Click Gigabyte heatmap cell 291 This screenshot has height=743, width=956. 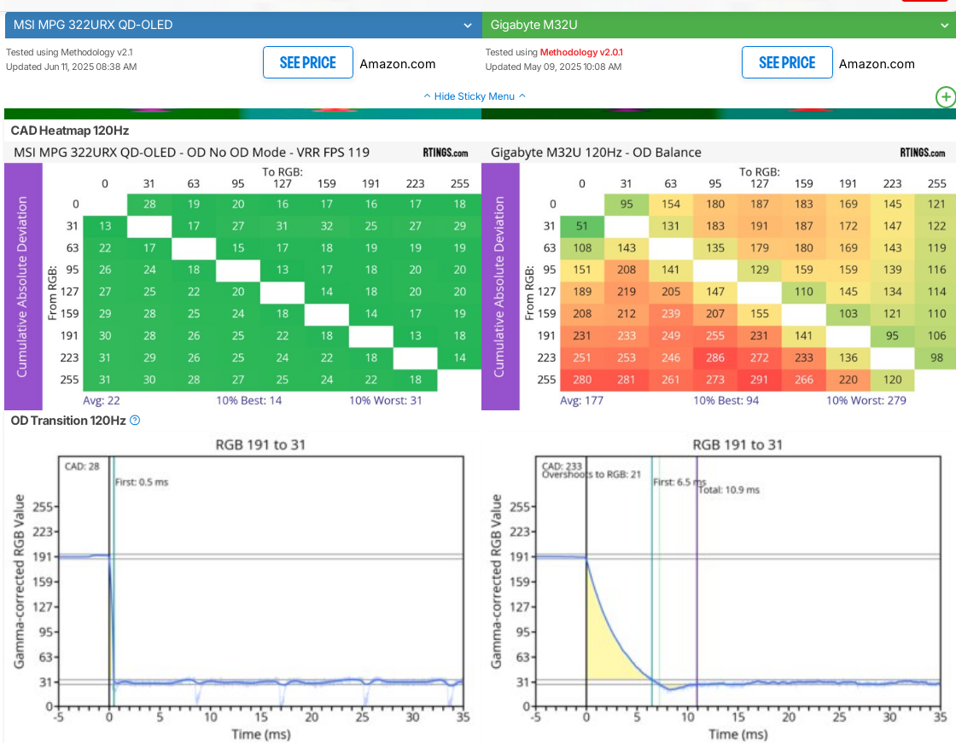pos(759,380)
